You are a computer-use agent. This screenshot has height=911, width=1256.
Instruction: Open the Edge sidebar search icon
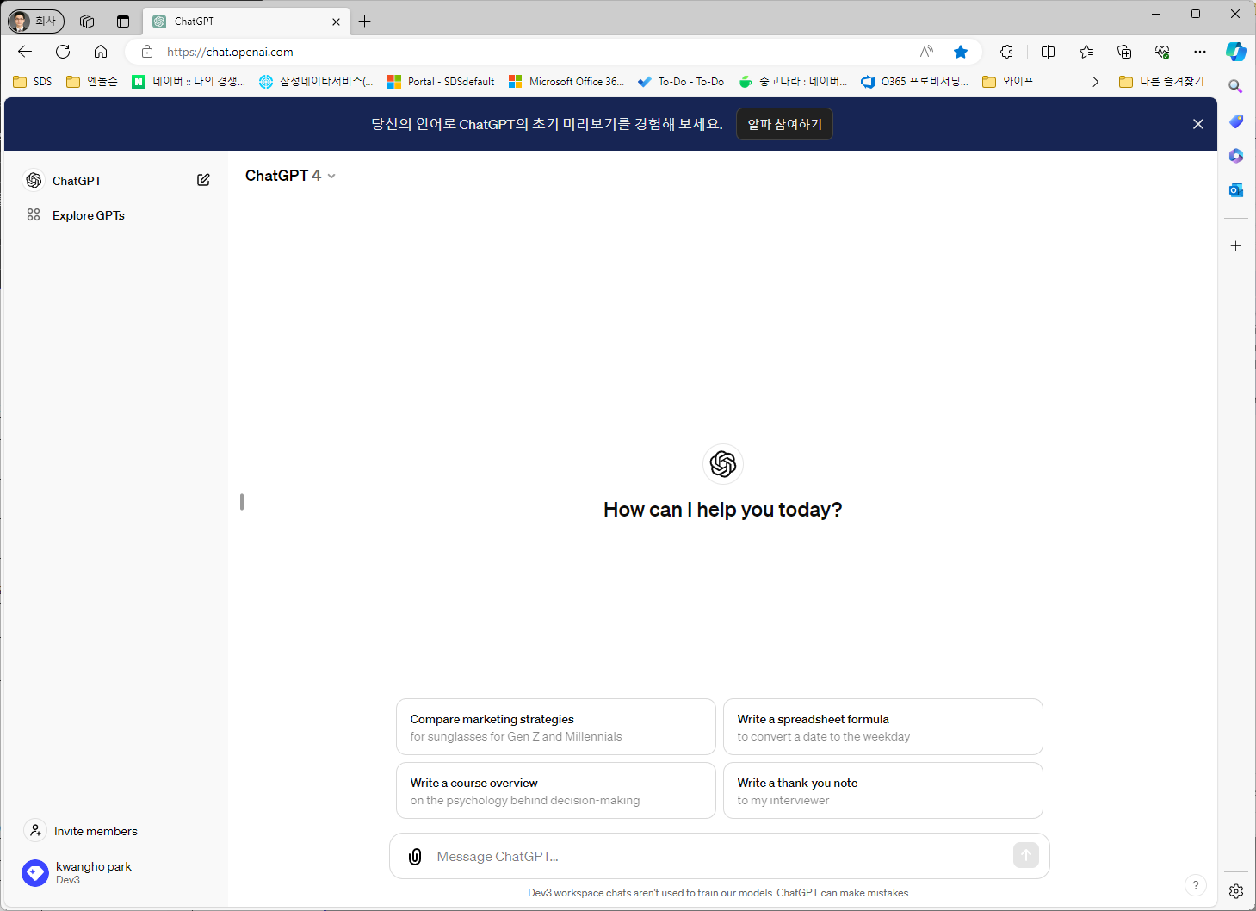[x=1236, y=86]
